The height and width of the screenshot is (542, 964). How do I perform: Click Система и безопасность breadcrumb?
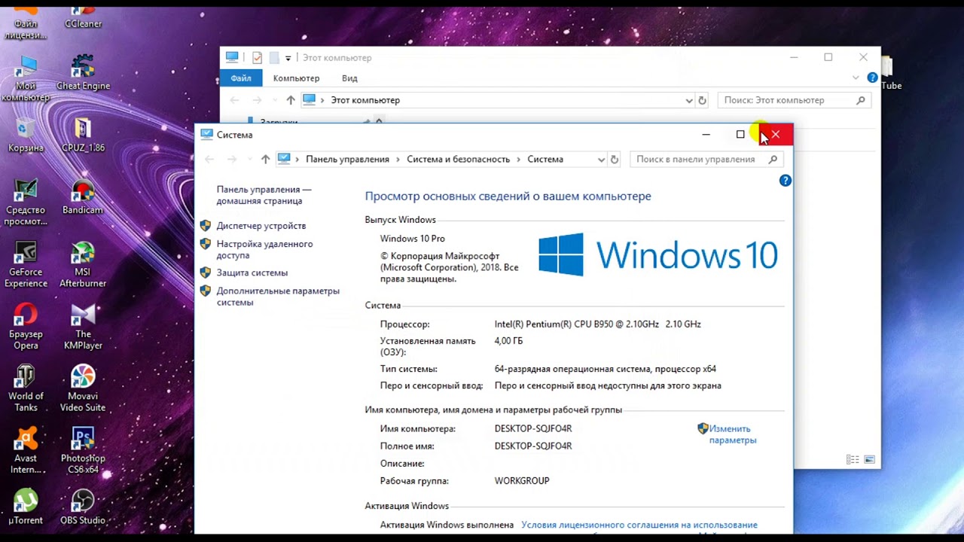pos(459,160)
